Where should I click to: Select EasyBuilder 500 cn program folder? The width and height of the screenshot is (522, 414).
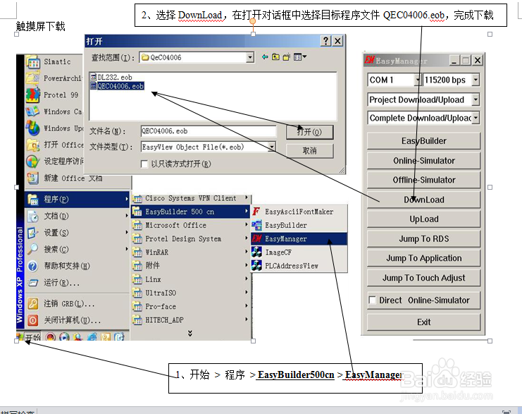coord(191,212)
